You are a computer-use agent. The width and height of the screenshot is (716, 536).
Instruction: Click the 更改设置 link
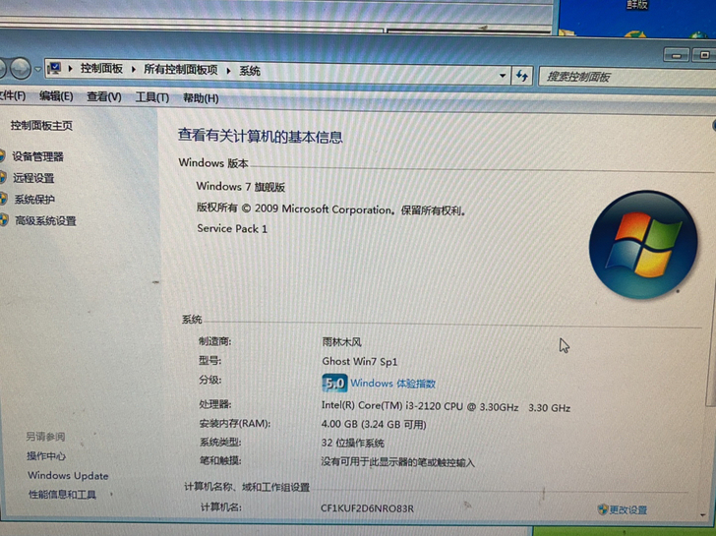click(x=628, y=510)
